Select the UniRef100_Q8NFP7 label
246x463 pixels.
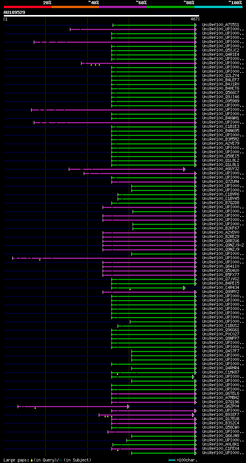pyautogui.click(x=221, y=338)
